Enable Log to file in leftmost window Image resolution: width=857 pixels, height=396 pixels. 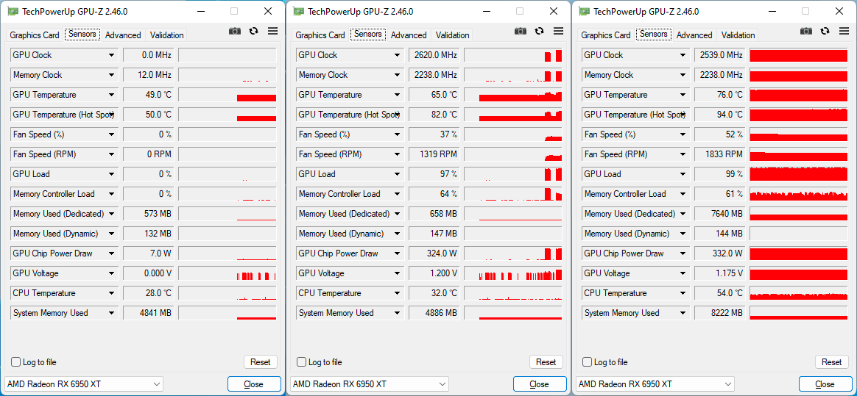point(16,362)
